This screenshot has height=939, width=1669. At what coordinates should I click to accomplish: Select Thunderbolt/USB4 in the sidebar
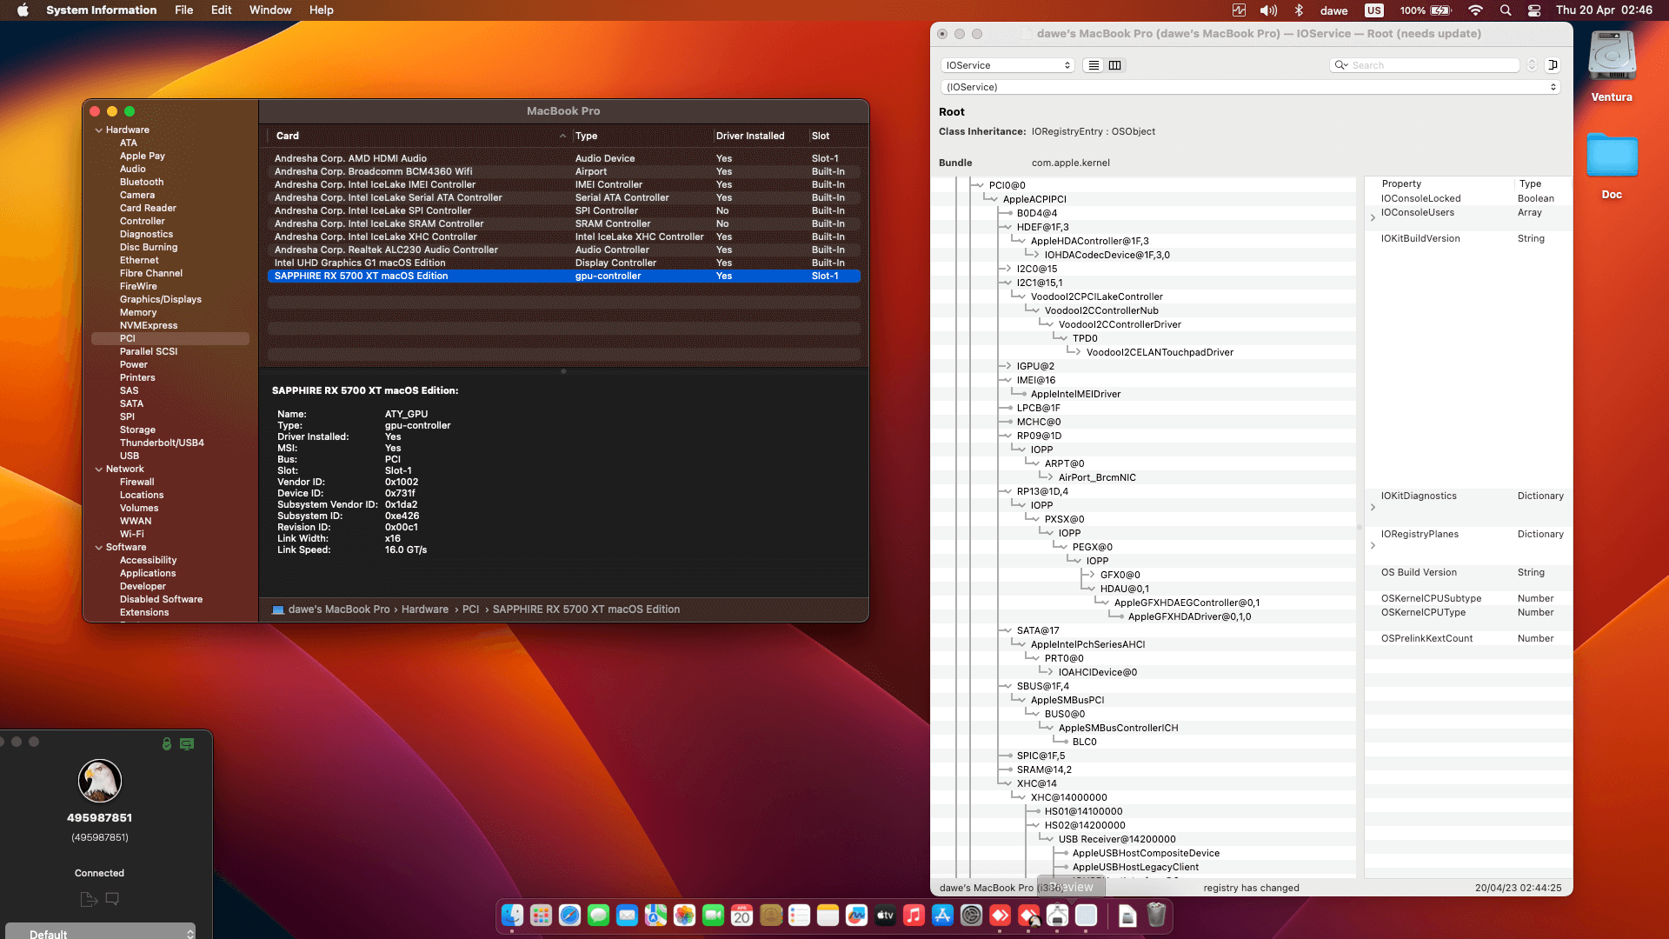click(162, 443)
